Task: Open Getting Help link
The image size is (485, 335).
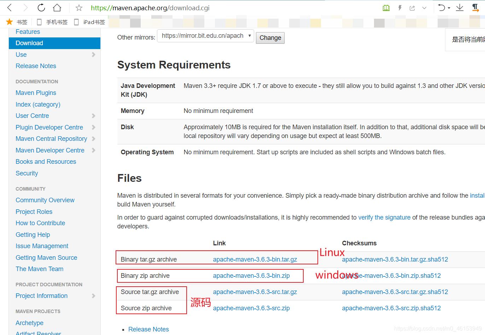Action: click(33, 235)
